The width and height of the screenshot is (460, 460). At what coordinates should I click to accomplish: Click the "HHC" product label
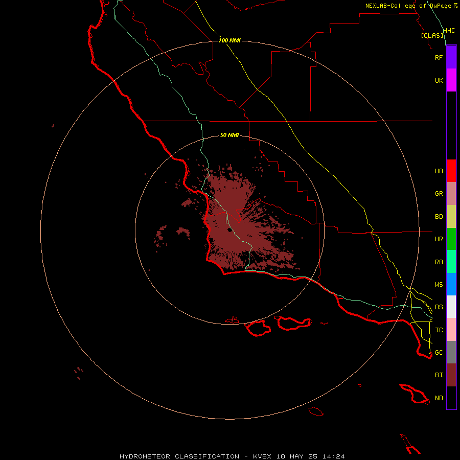click(x=449, y=31)
